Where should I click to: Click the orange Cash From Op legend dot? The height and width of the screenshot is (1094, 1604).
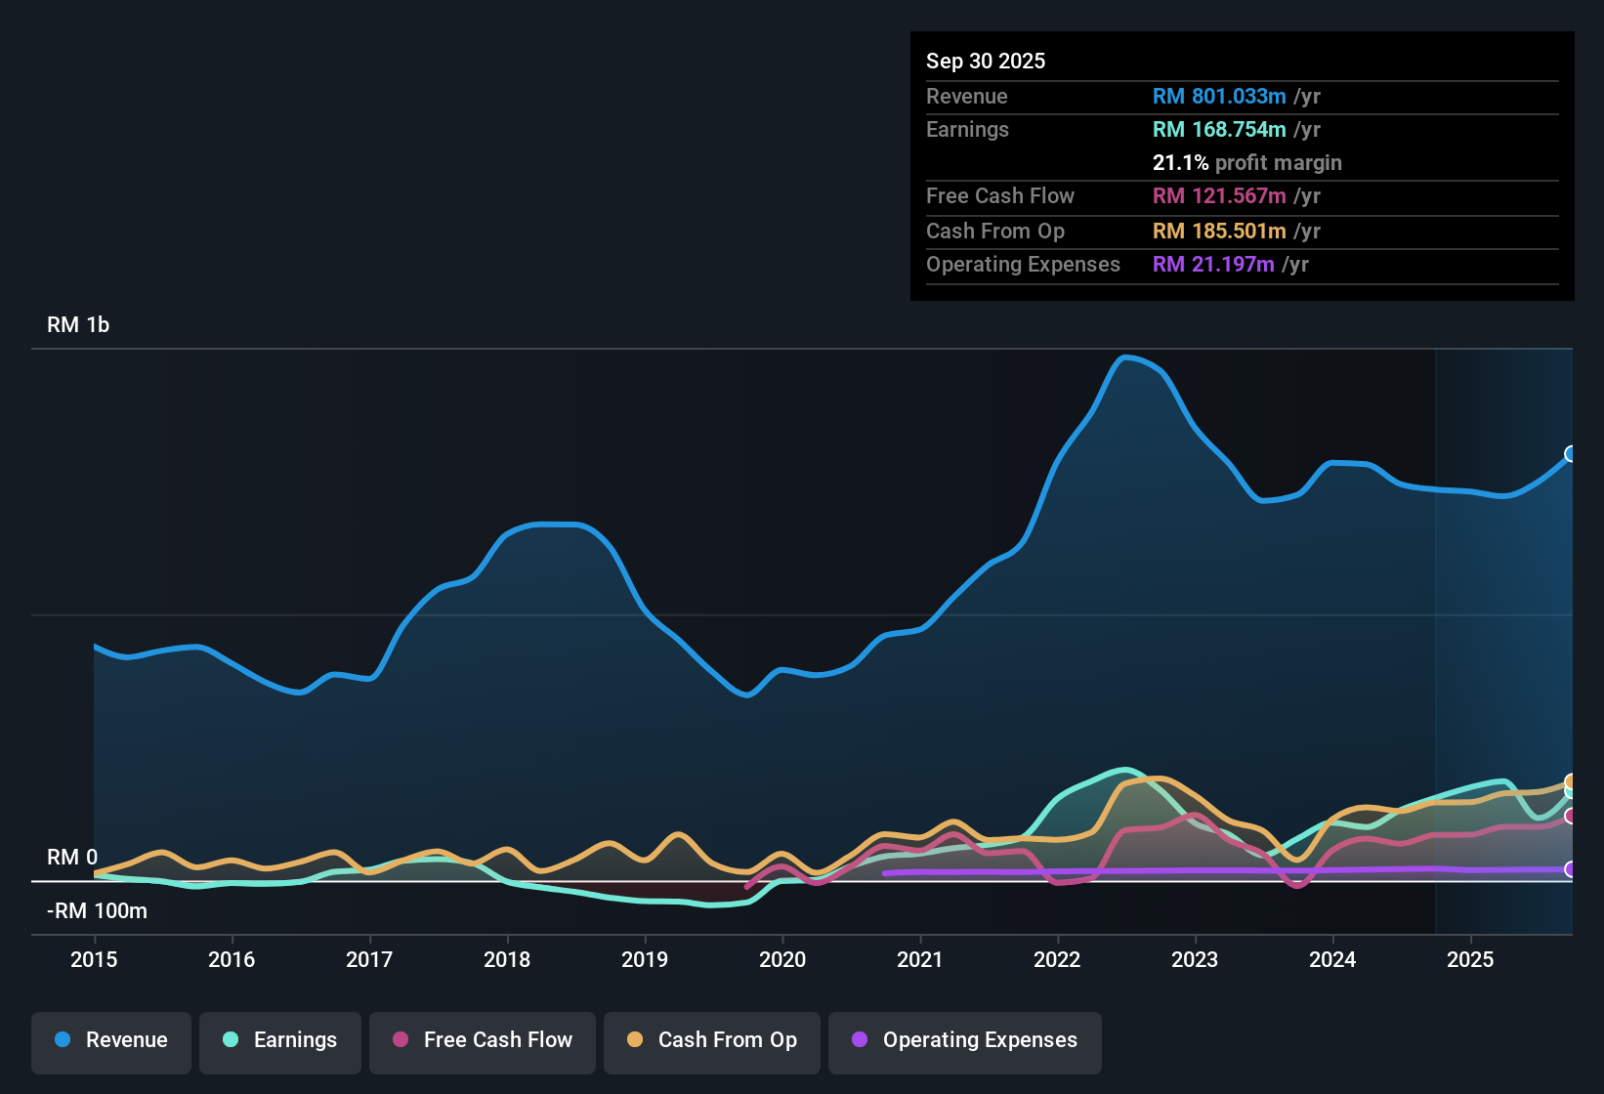[x=635, y=1040]
